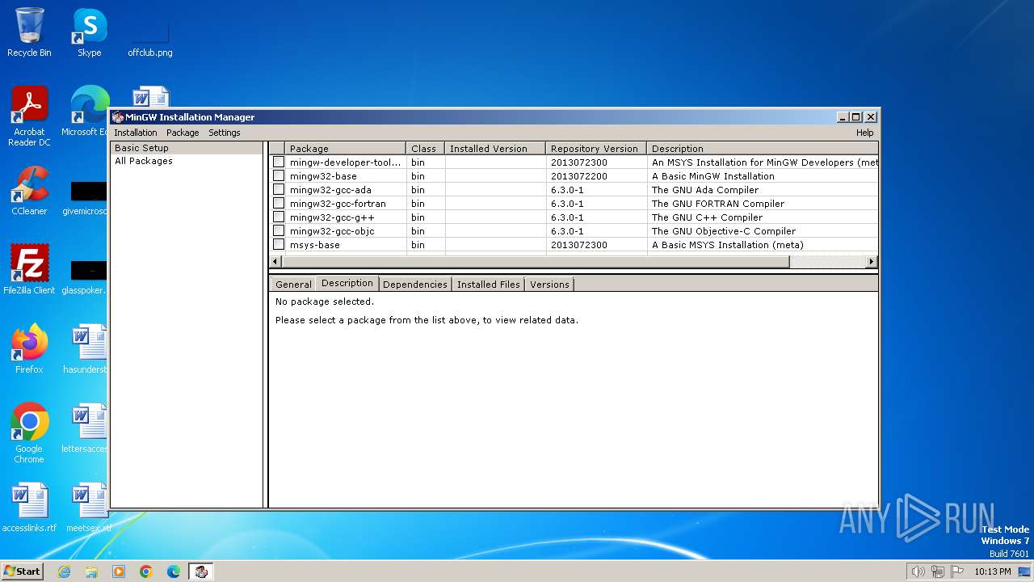Viewport: 1034px width, 582px height.
Task: Launch Internet Explorer from taskbar
Action: click(64, 571)
